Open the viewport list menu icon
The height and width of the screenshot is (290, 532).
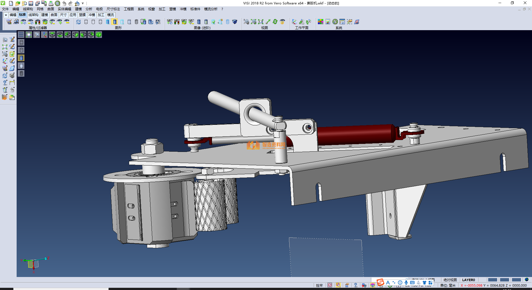tap(21, 35)
